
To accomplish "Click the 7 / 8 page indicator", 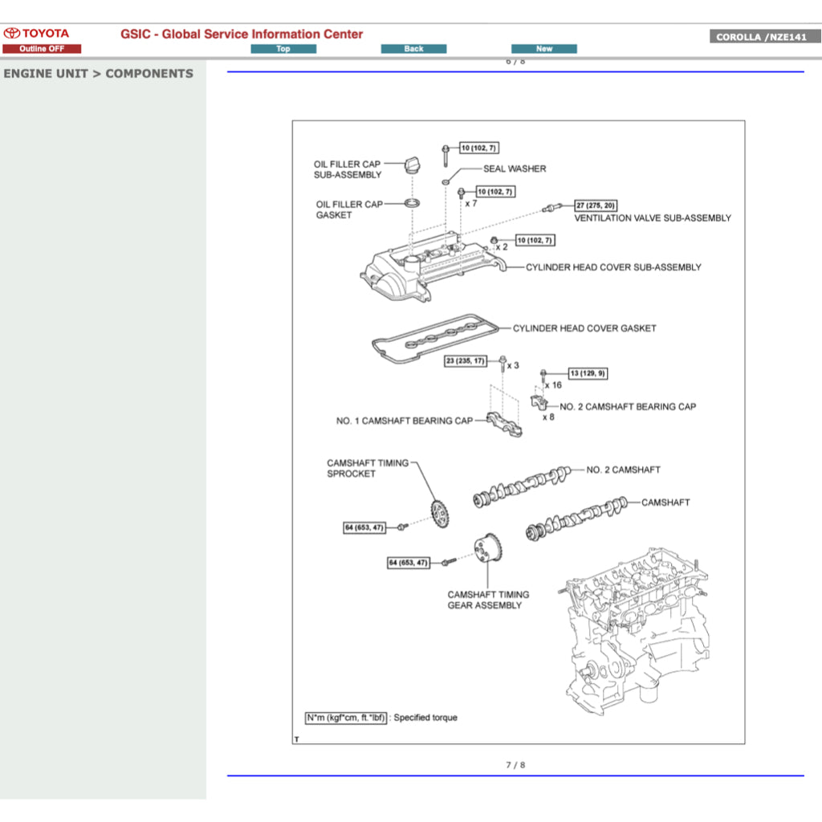I will click(x=516, y=765).
